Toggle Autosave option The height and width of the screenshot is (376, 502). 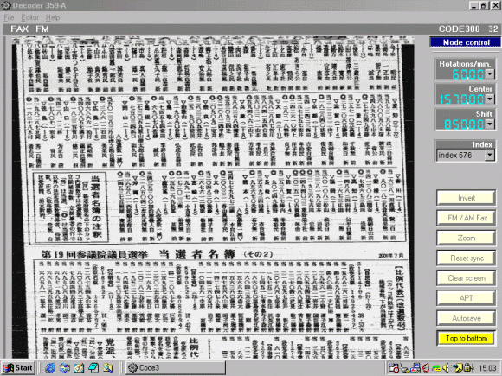point(467,318)
